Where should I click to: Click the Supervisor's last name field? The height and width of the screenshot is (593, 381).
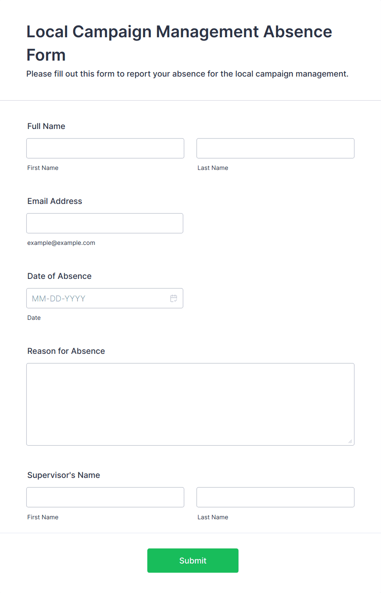click(x=275, y=497)
